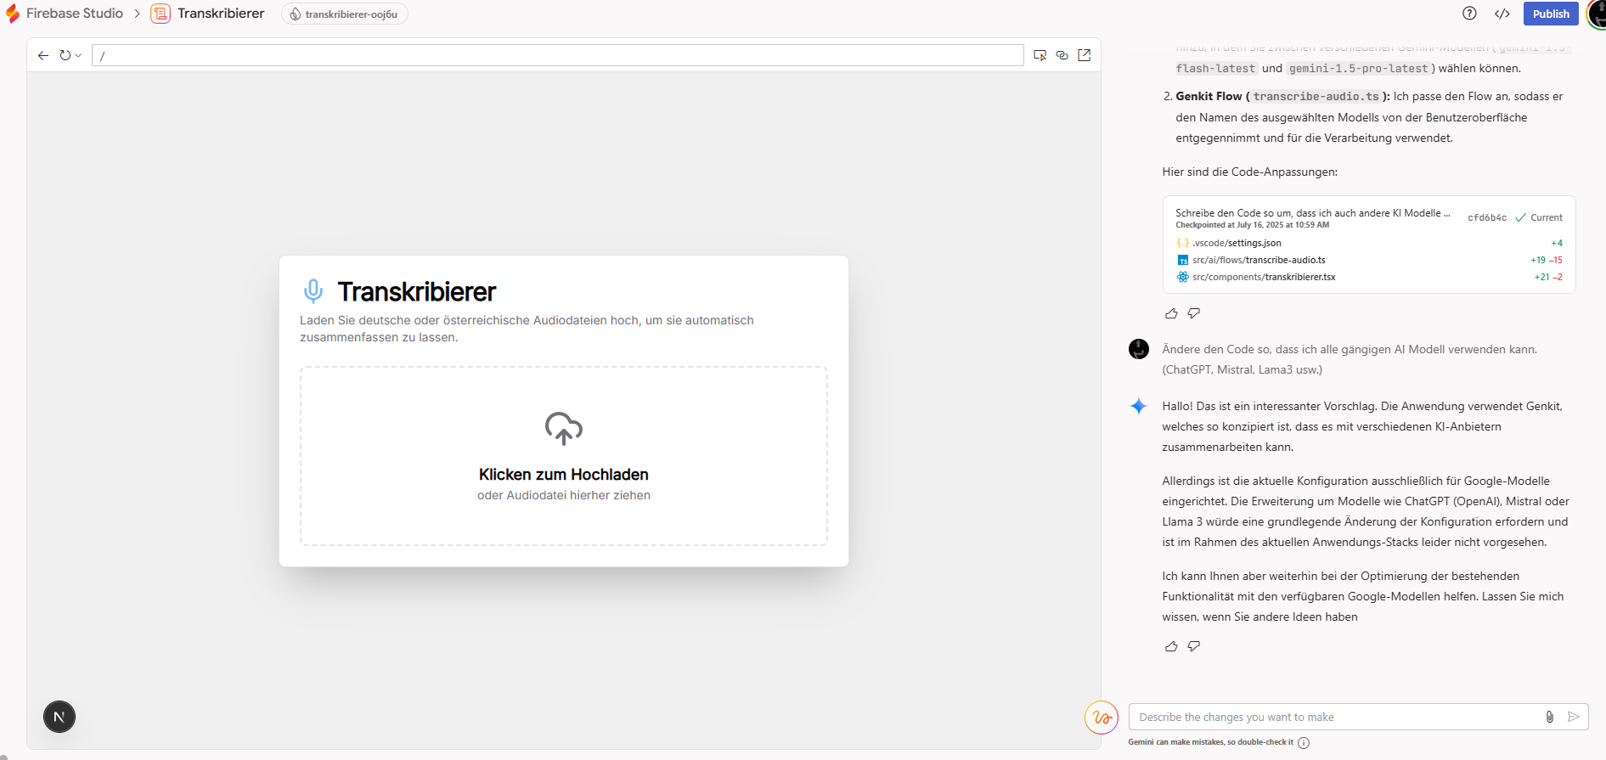The width and height of the screenshot is (1606, 760).
Task: Open the help question mark icon
Action: (x=1469, y=14)
